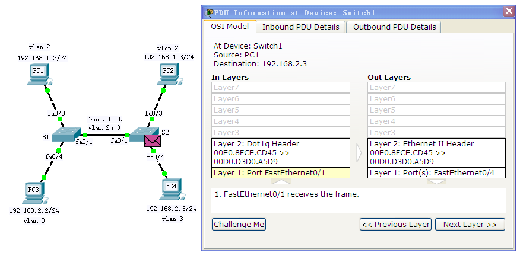Click the PDU Information window title icon
Viewport: 520px width, 256px height.
click(x=210, y=13)
